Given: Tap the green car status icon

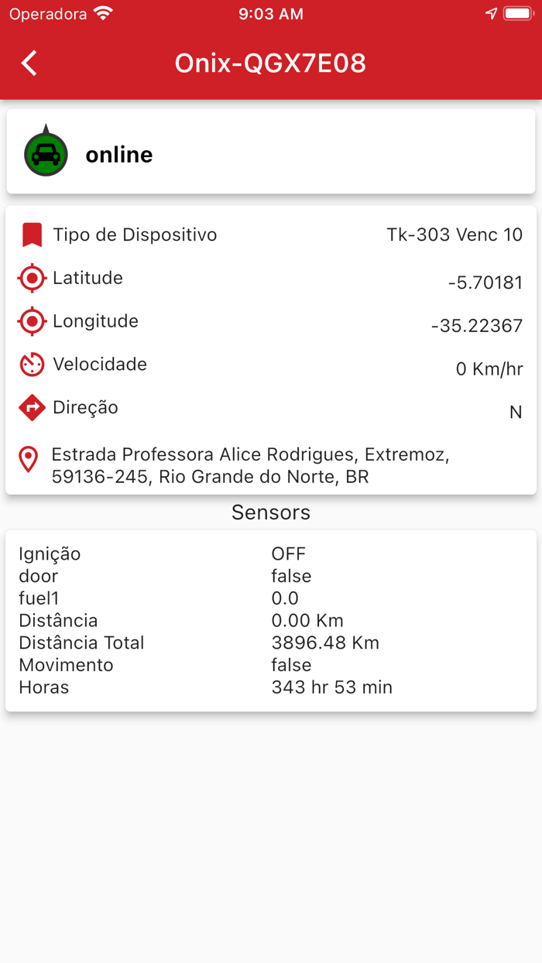Looking at the screenshot, I should coord(46,153).
